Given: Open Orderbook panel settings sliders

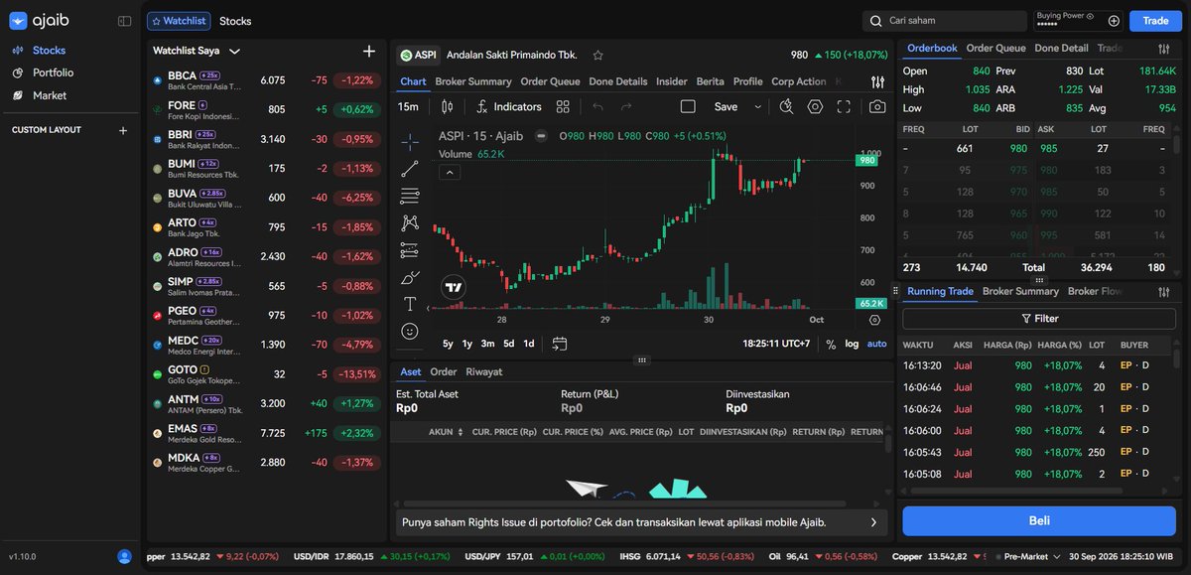Looking at the screenshot, I should pyautogui.click(x=1164, y=49).
